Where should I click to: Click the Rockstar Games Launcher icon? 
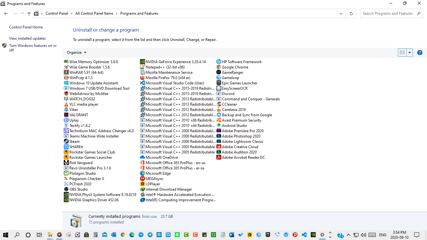click(x=66, y=157)
